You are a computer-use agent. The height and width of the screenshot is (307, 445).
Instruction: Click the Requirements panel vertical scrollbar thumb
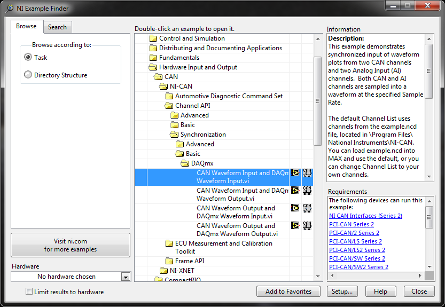430,217
